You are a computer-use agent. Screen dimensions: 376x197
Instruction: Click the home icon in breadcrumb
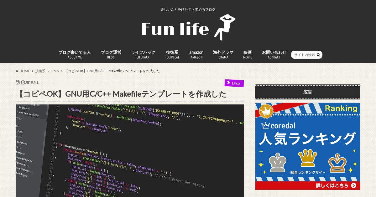coord(17,71)
